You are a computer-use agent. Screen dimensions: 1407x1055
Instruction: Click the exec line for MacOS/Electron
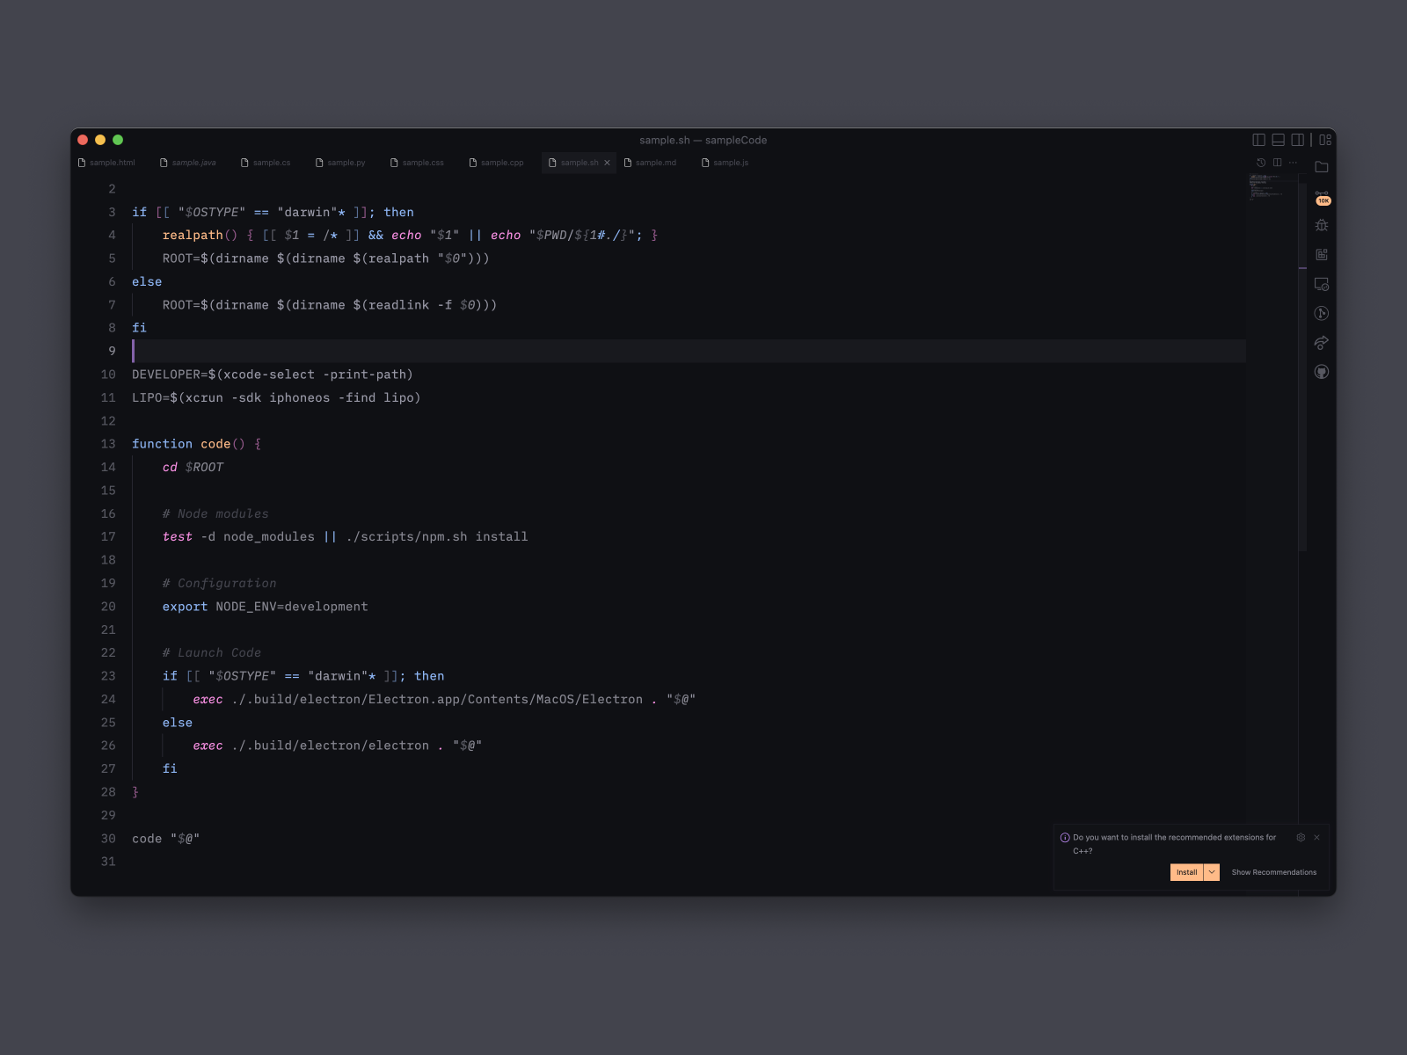pyautogui.click(x=444, y=699)
